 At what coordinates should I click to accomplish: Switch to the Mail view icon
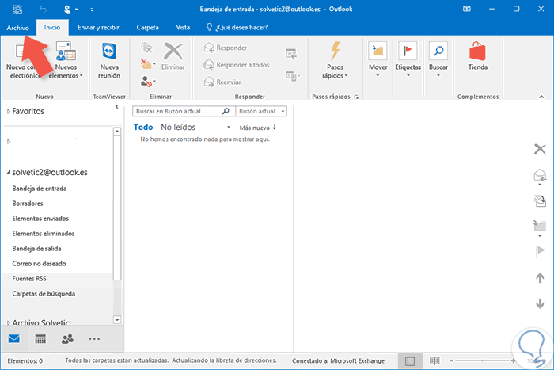[x=13, y=338]
